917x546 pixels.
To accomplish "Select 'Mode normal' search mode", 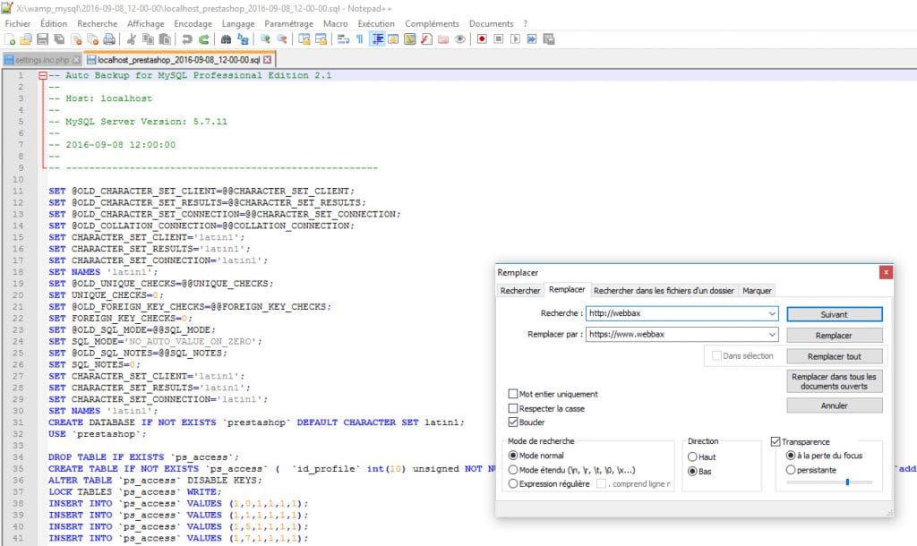I will 513,456.
